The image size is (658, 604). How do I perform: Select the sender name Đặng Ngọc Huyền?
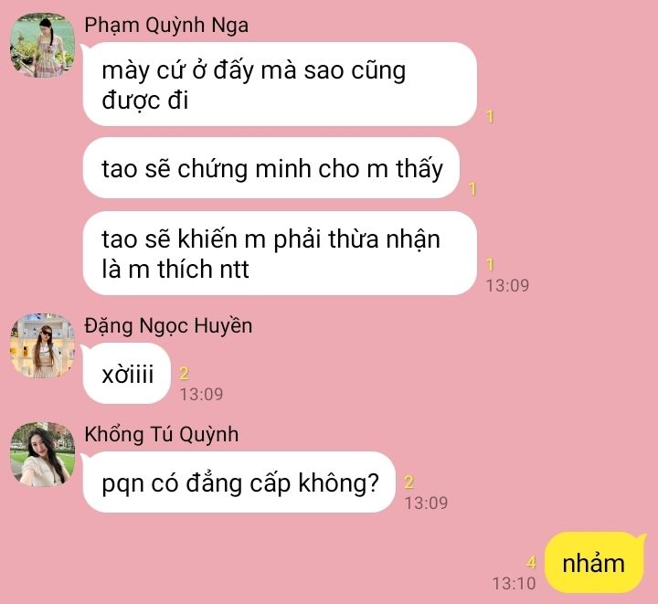(168, 326)
